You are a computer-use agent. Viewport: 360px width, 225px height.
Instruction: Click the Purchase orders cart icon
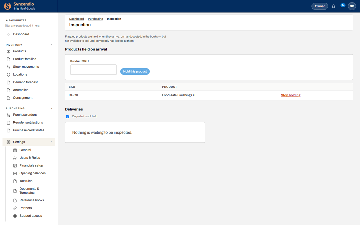coord(8,115)
